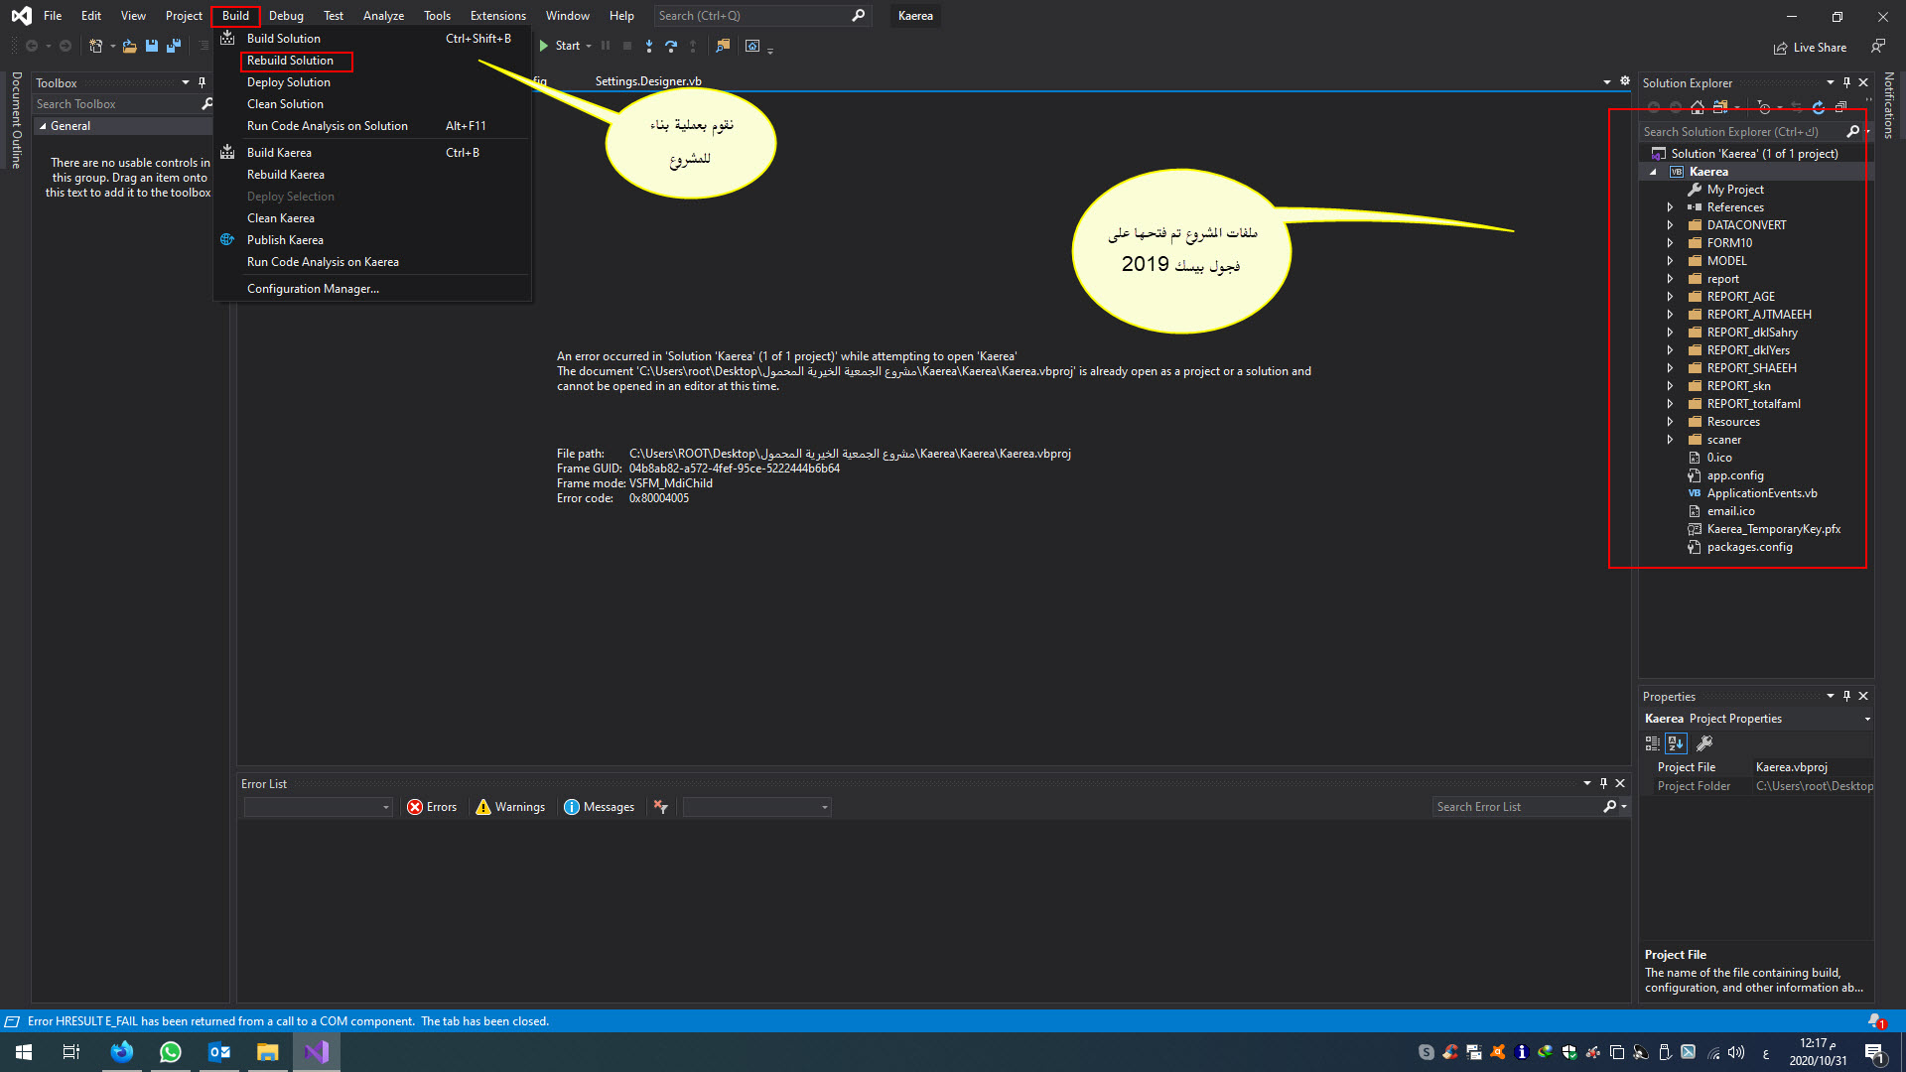The width and height of the screenshot is (1906, 1072).
Task: Choose Publish Kaerea from Build menu
Action: [285, 240]
